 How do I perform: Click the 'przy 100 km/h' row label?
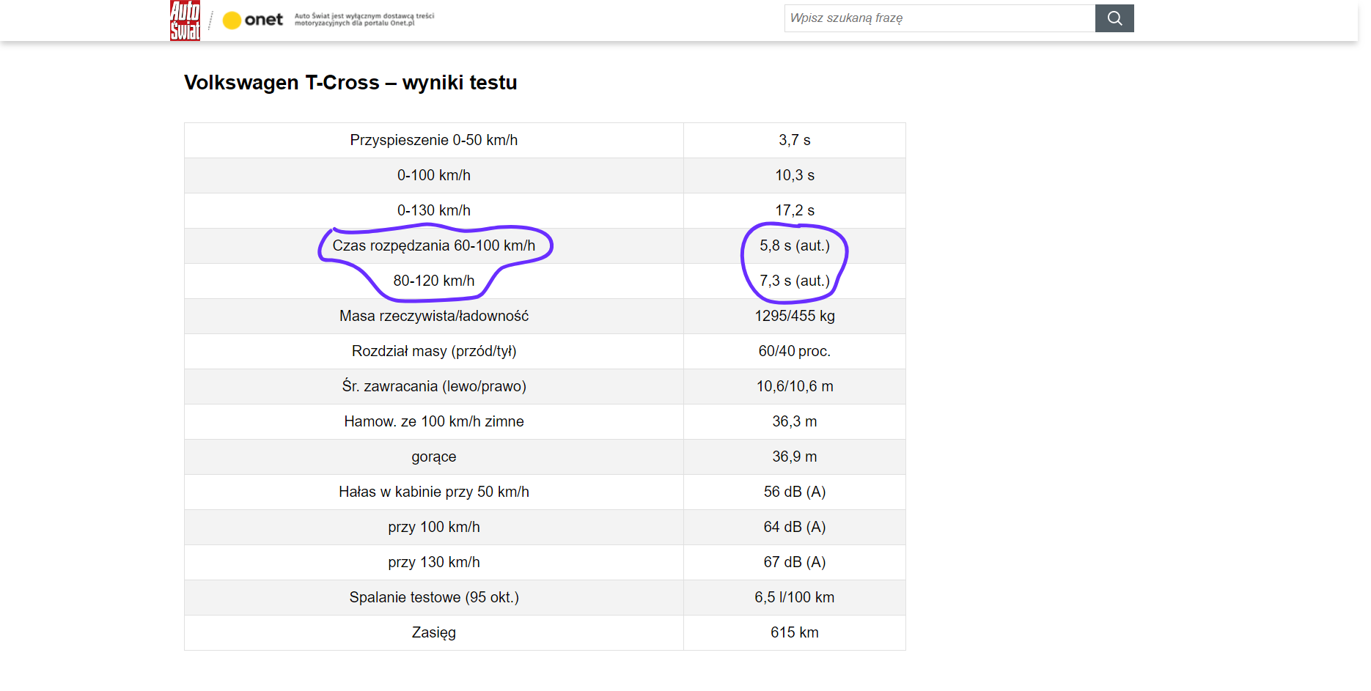point(434,527)
